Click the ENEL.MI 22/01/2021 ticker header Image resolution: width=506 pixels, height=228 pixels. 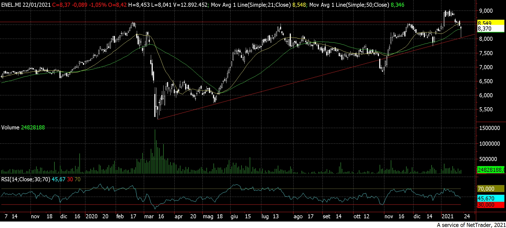26,5
